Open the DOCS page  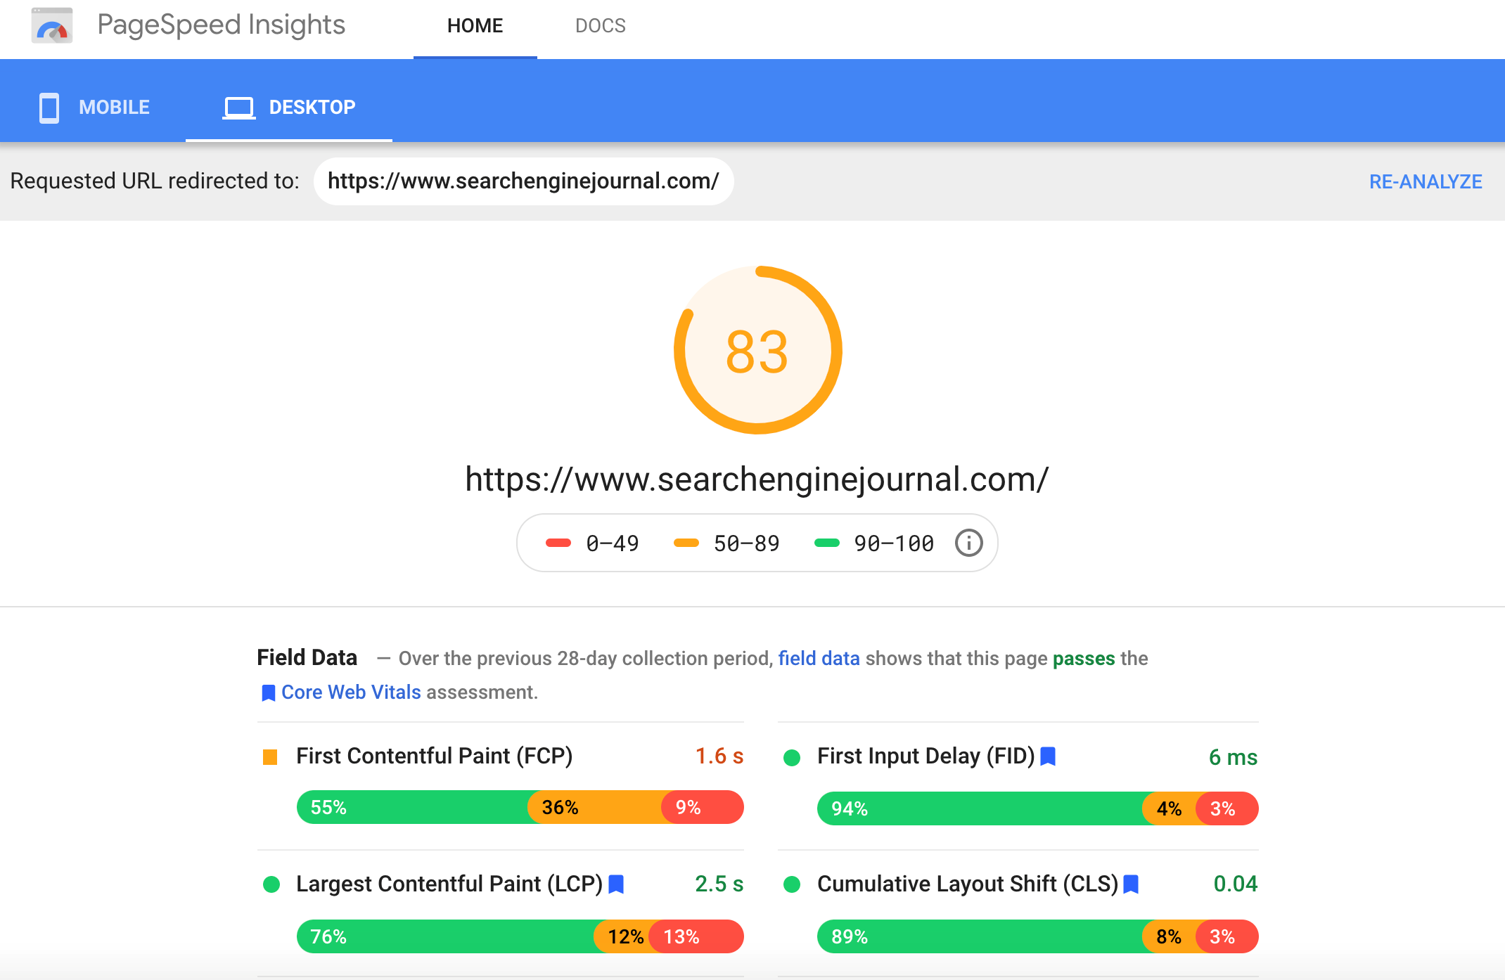point(600,26)
